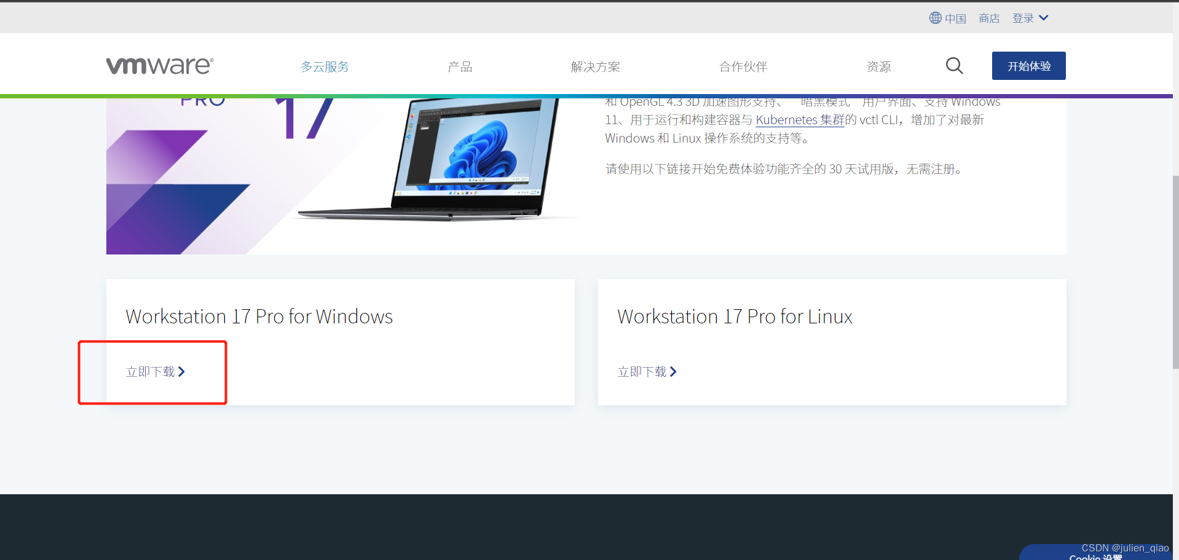The width and height of the screenshot is (1179, 560).
Task: Click the VMware logo
Action: click(x=160, y=65)
